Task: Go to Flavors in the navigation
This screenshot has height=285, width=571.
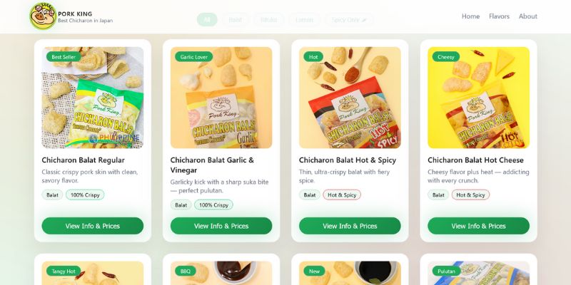Action: tap(499, 16)
